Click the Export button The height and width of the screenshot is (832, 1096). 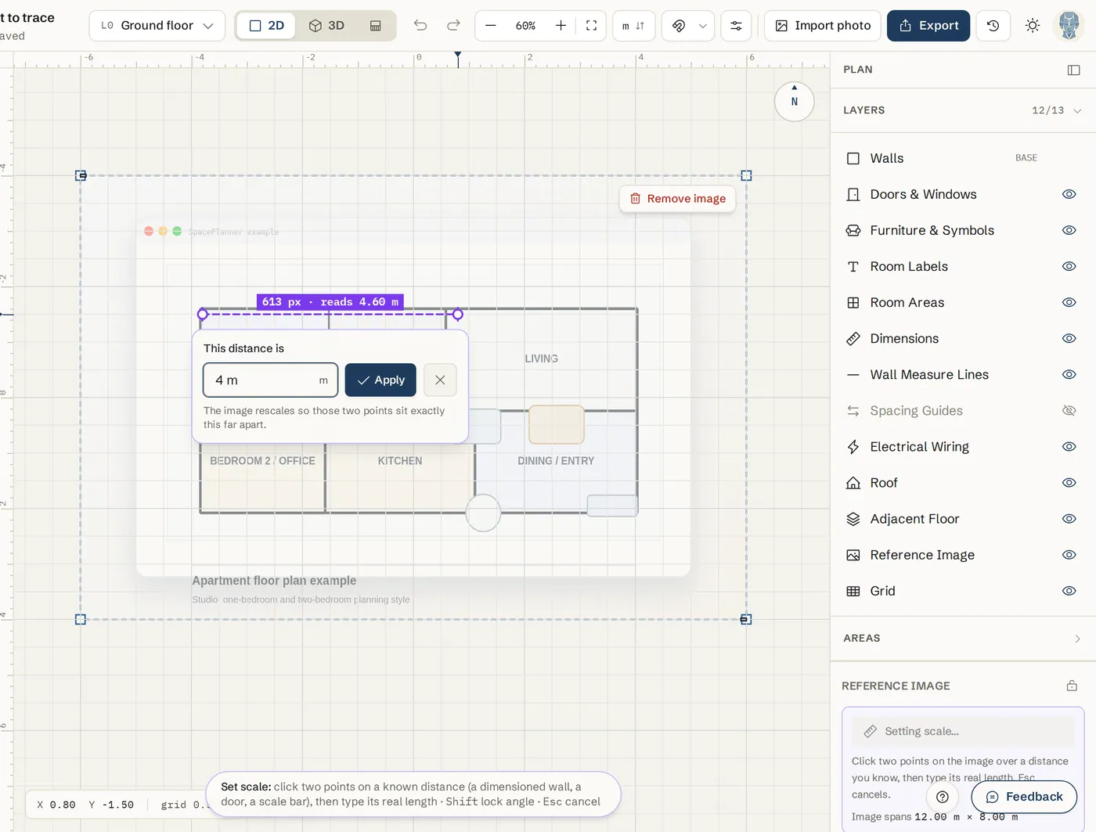(x=928, y=26)
